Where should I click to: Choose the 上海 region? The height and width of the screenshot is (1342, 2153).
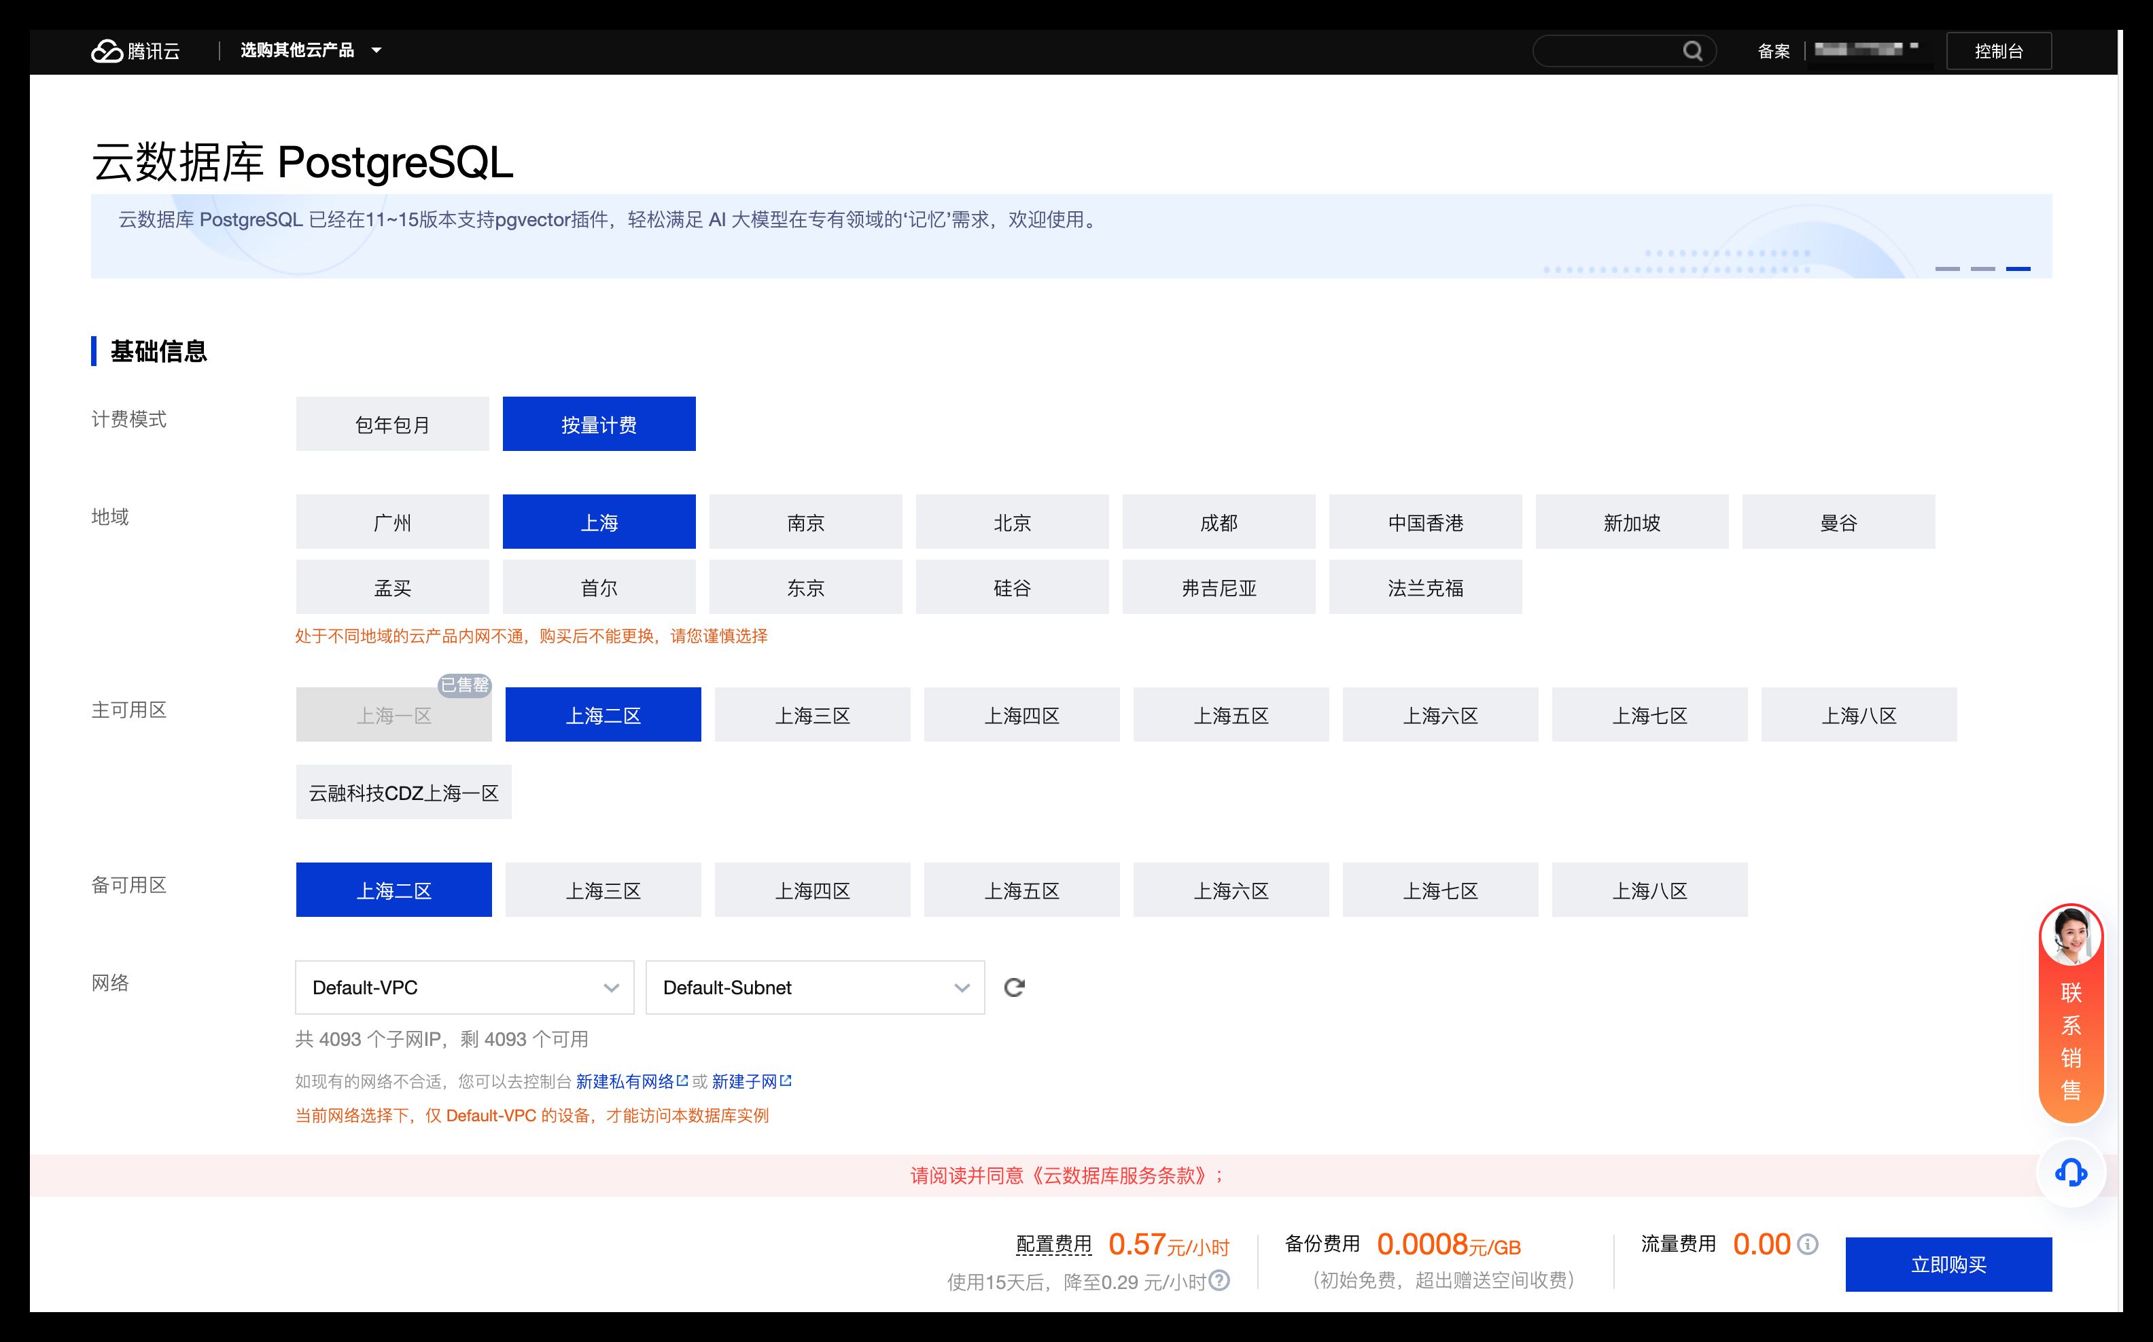pyautogui.click(x=599, y=521)
